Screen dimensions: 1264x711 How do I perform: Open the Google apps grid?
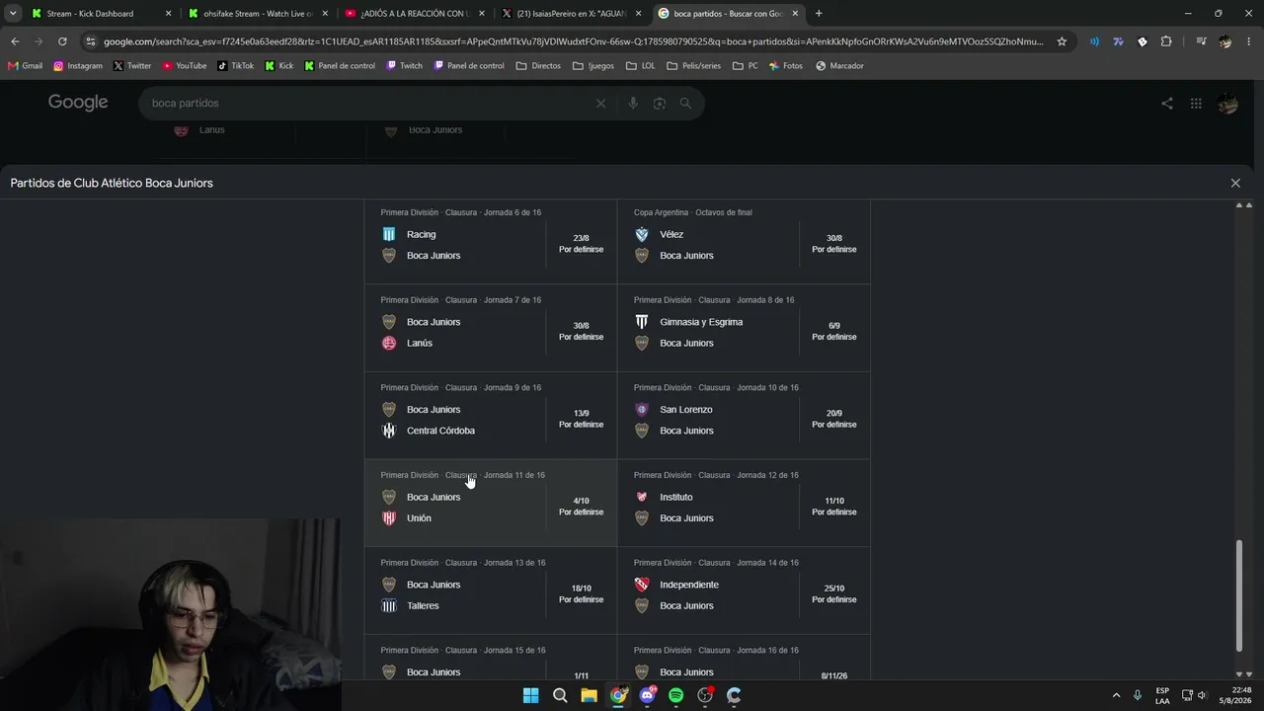[x=1196, y=103]
